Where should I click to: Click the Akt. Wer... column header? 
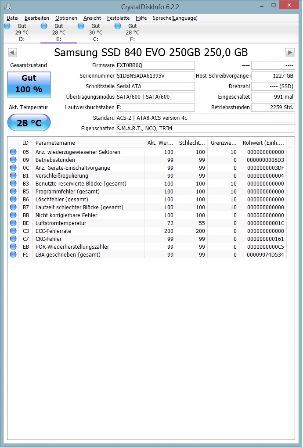point(160,143)
